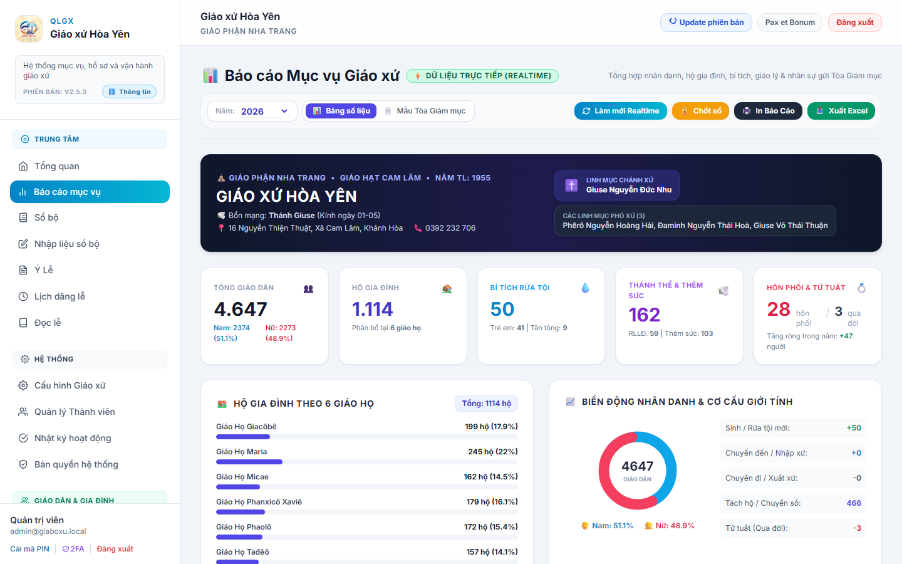Open Lịch dâng lễ menu item
The height and width of the screenshot is (564, 902).
90,296
